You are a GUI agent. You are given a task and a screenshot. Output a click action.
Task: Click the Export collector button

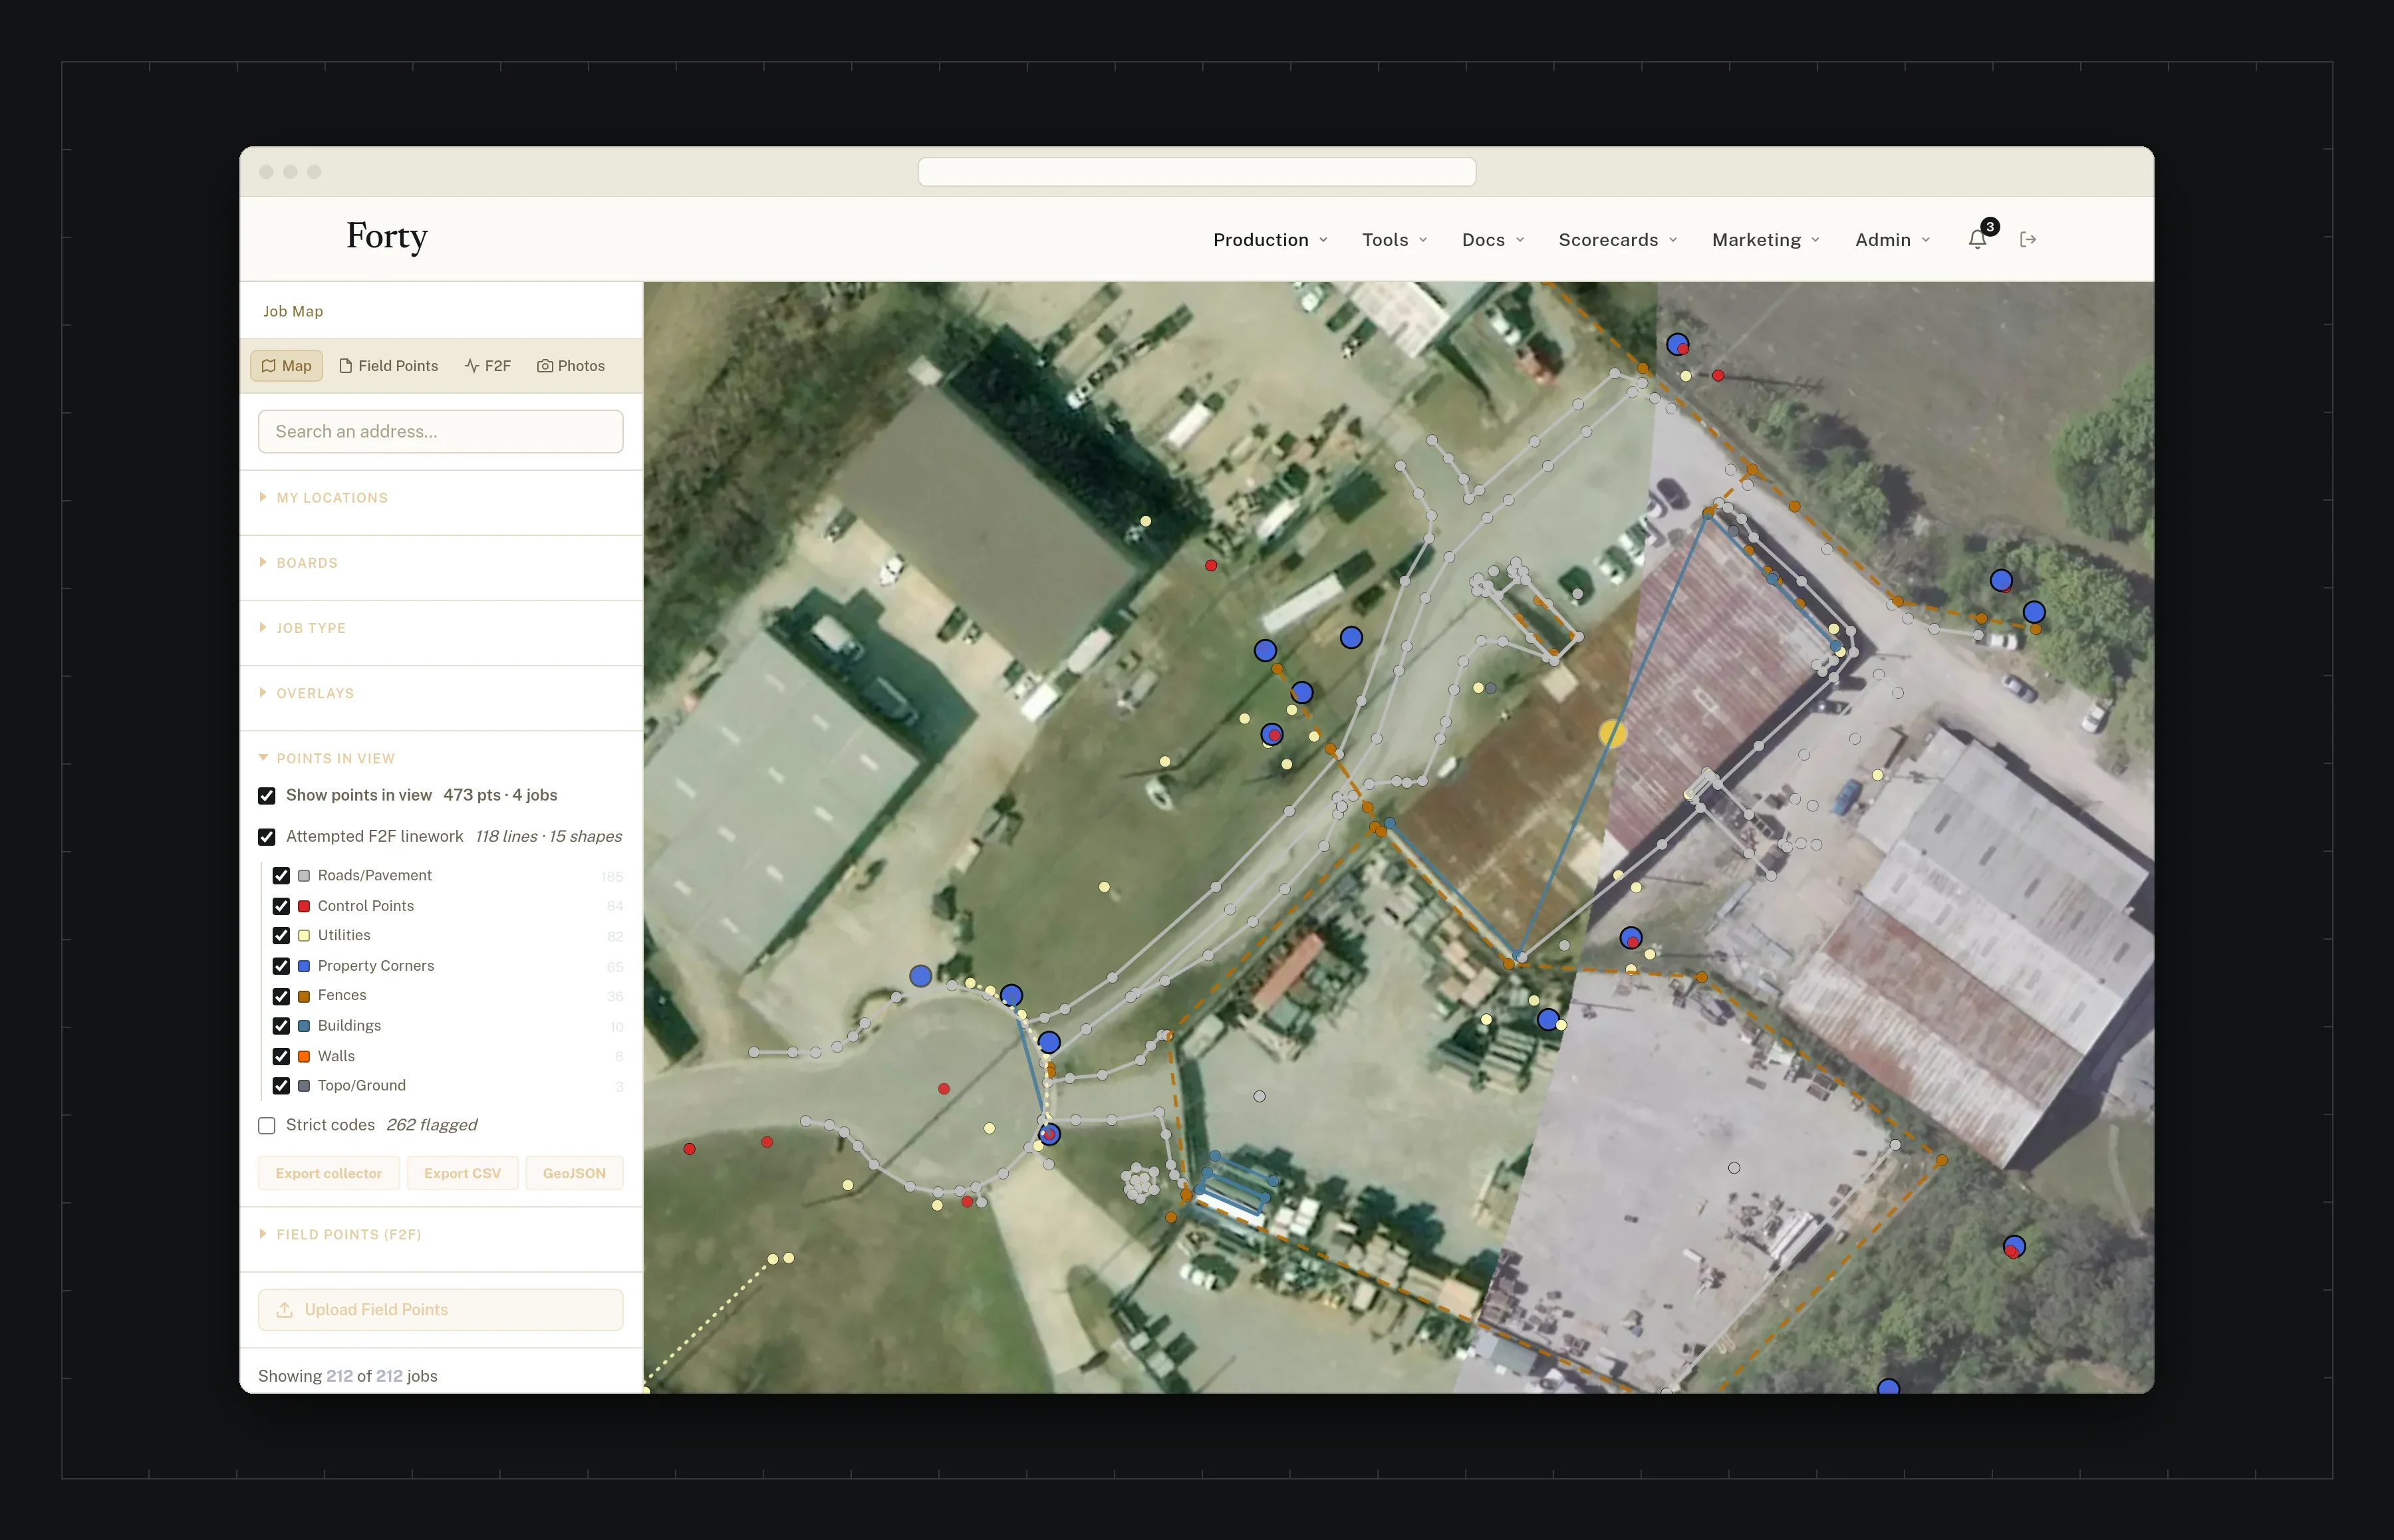click(329, 1174)
